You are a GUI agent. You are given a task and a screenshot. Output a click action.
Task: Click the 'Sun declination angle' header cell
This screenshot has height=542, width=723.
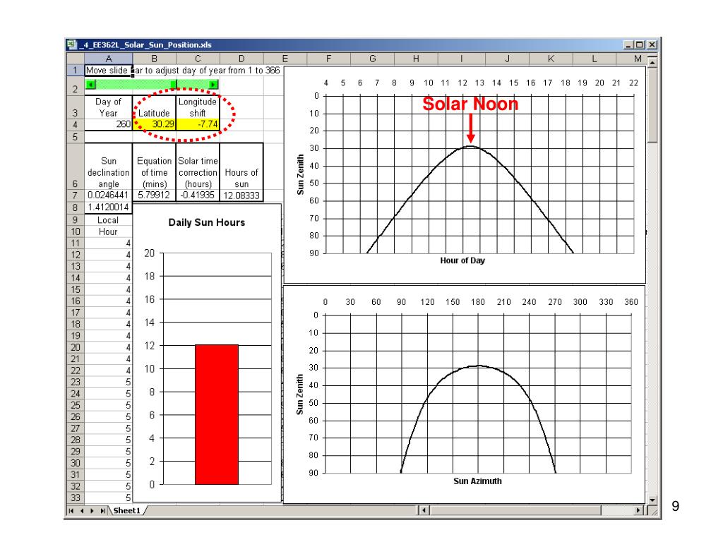tap(108, 167)
